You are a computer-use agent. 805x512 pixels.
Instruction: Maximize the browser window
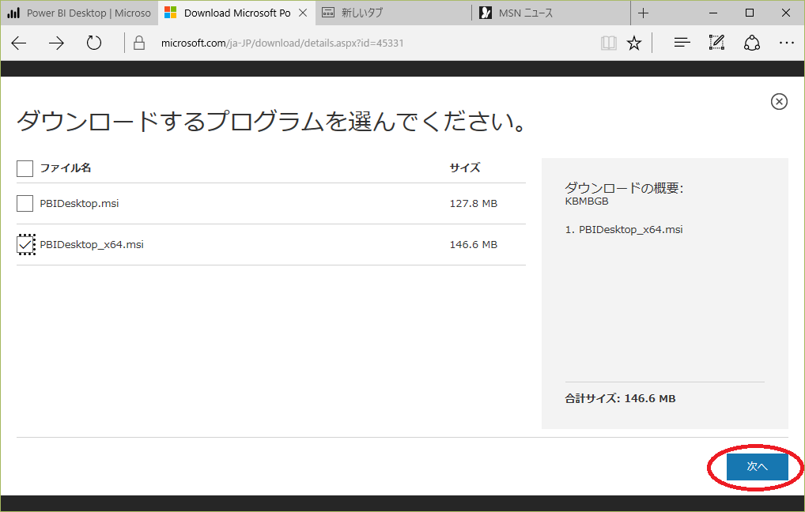pos(750,13)
